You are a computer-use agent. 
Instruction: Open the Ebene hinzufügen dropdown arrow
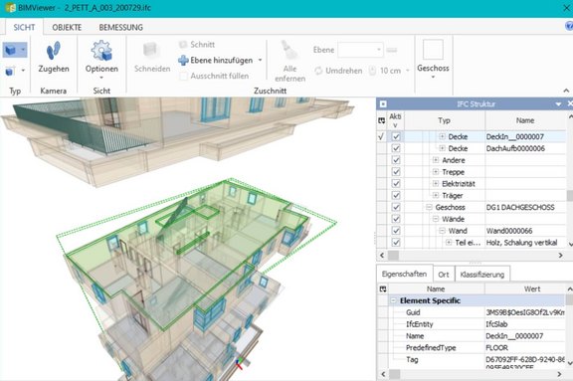coord(261,60)
